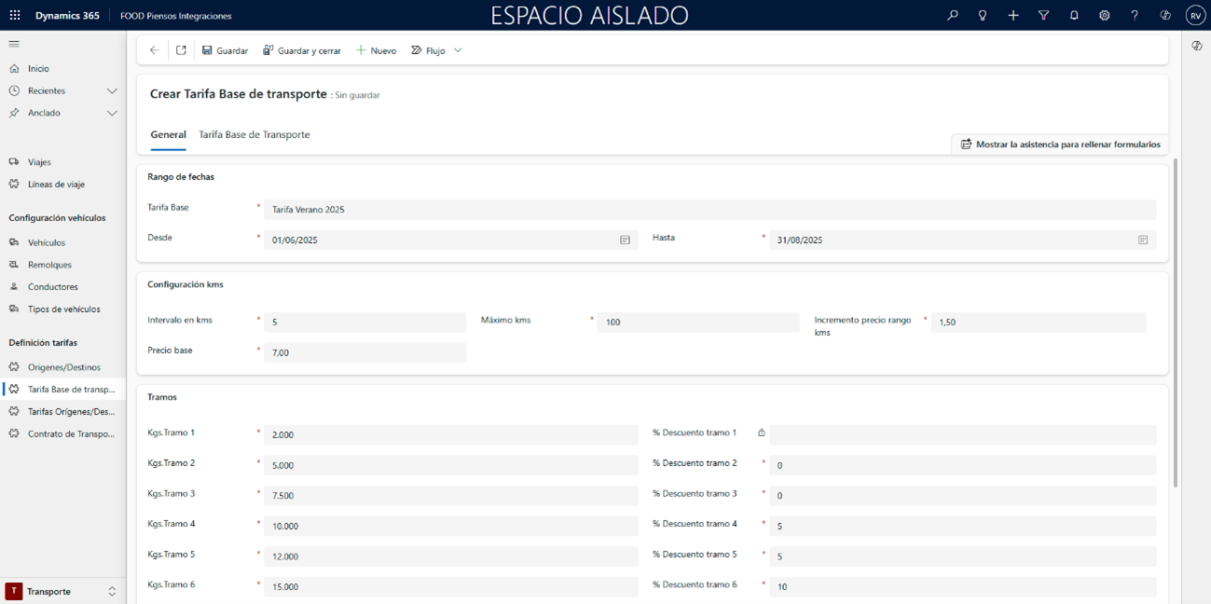
Task: Open the Transporte area switcher
Action: [x=62, y=591]
